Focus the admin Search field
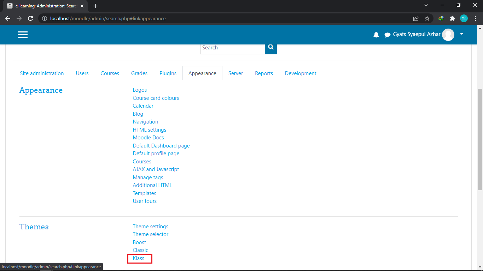This screenshot has height=271, width=483. point(232,48)
